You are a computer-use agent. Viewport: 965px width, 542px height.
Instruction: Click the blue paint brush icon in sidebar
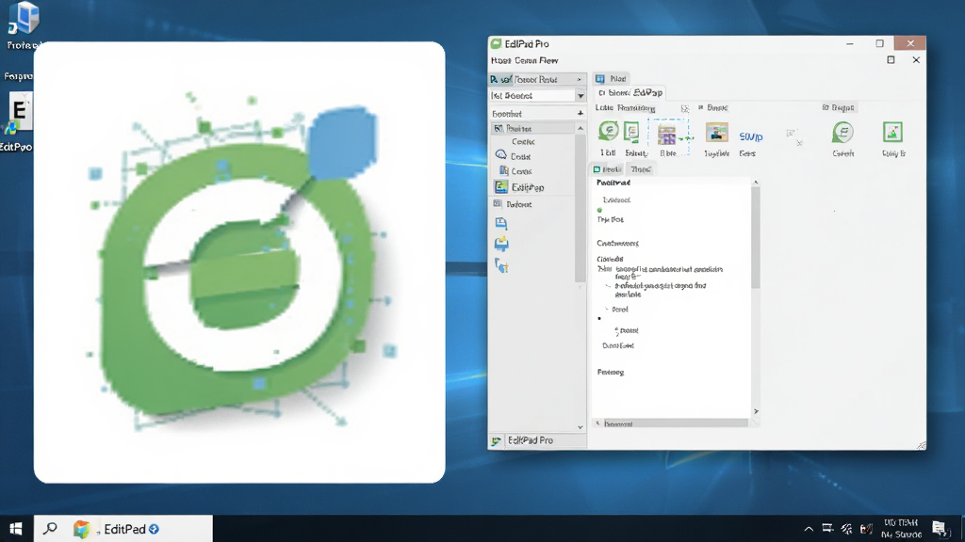pyautogui.click(x=501, y=265)
